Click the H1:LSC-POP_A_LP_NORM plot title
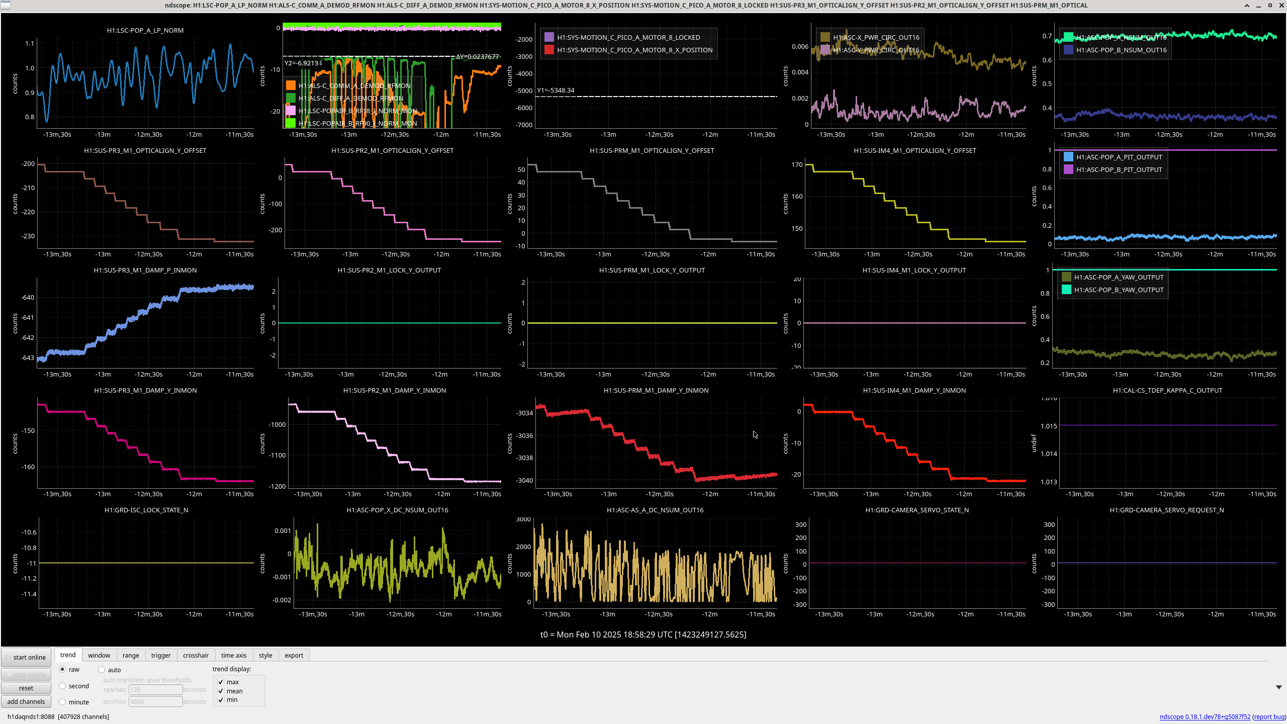Screen dimensions: 1287x724 coord(145,31)
